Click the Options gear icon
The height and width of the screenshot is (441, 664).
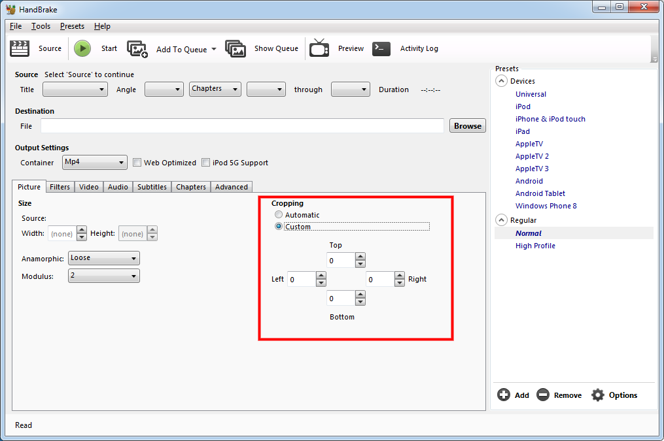tap(597, 395)
